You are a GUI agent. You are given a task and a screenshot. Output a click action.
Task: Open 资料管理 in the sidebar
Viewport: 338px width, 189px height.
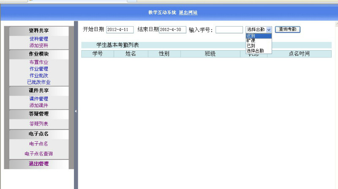coord(39,39)
